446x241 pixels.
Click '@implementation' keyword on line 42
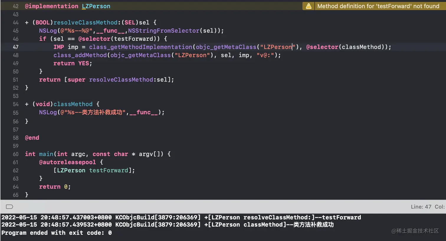[x=52, y=6]
